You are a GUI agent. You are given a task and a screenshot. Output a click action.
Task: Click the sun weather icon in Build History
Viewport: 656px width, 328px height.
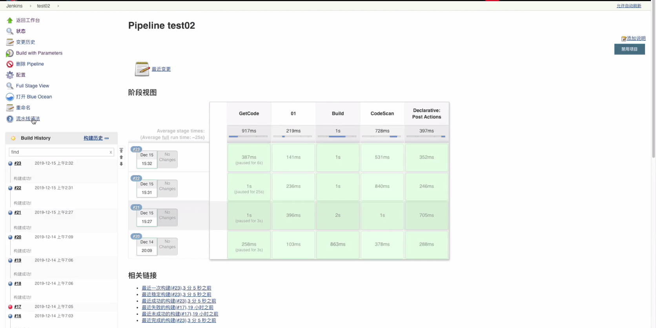(x=13, y=138)
